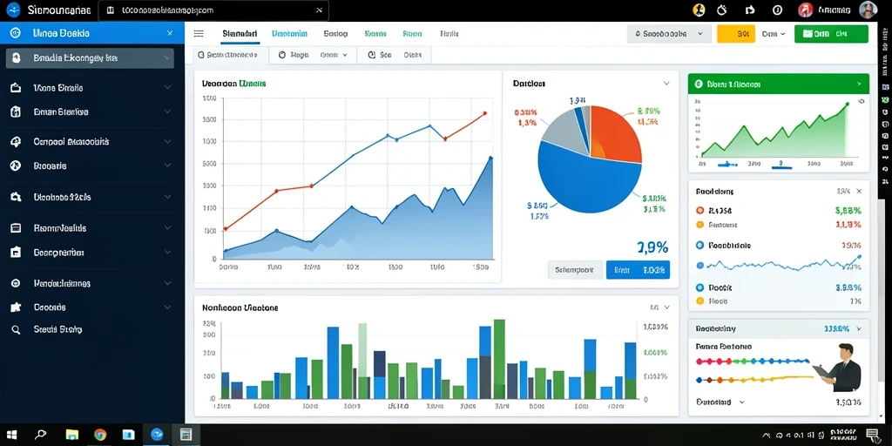
Task: Click the clock icon in the top bar
Action: [x=722, y=10]
